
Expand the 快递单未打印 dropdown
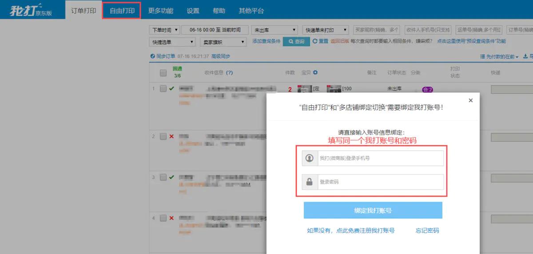(326, 30)
